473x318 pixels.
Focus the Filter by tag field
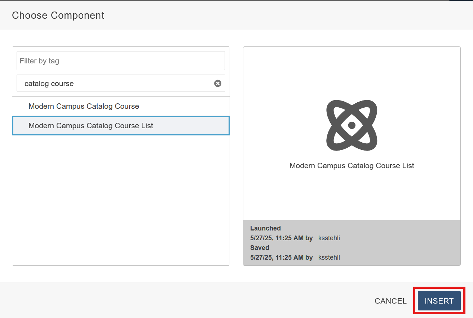[x=120, y=61]
